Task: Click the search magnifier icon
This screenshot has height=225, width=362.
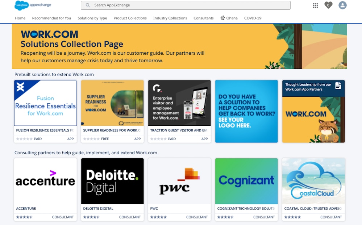Action: point(88,5)
